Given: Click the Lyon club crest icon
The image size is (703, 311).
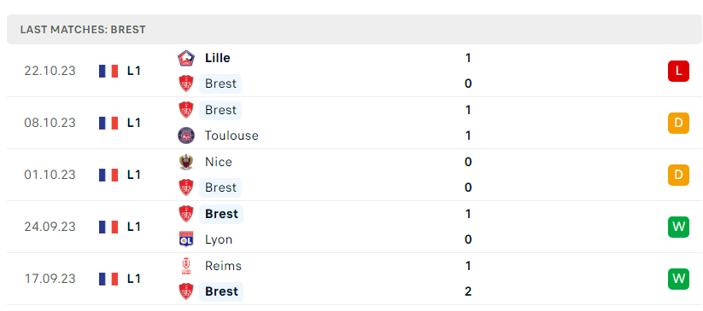Looking at the screenshot, I should click(x=185, y=239).
